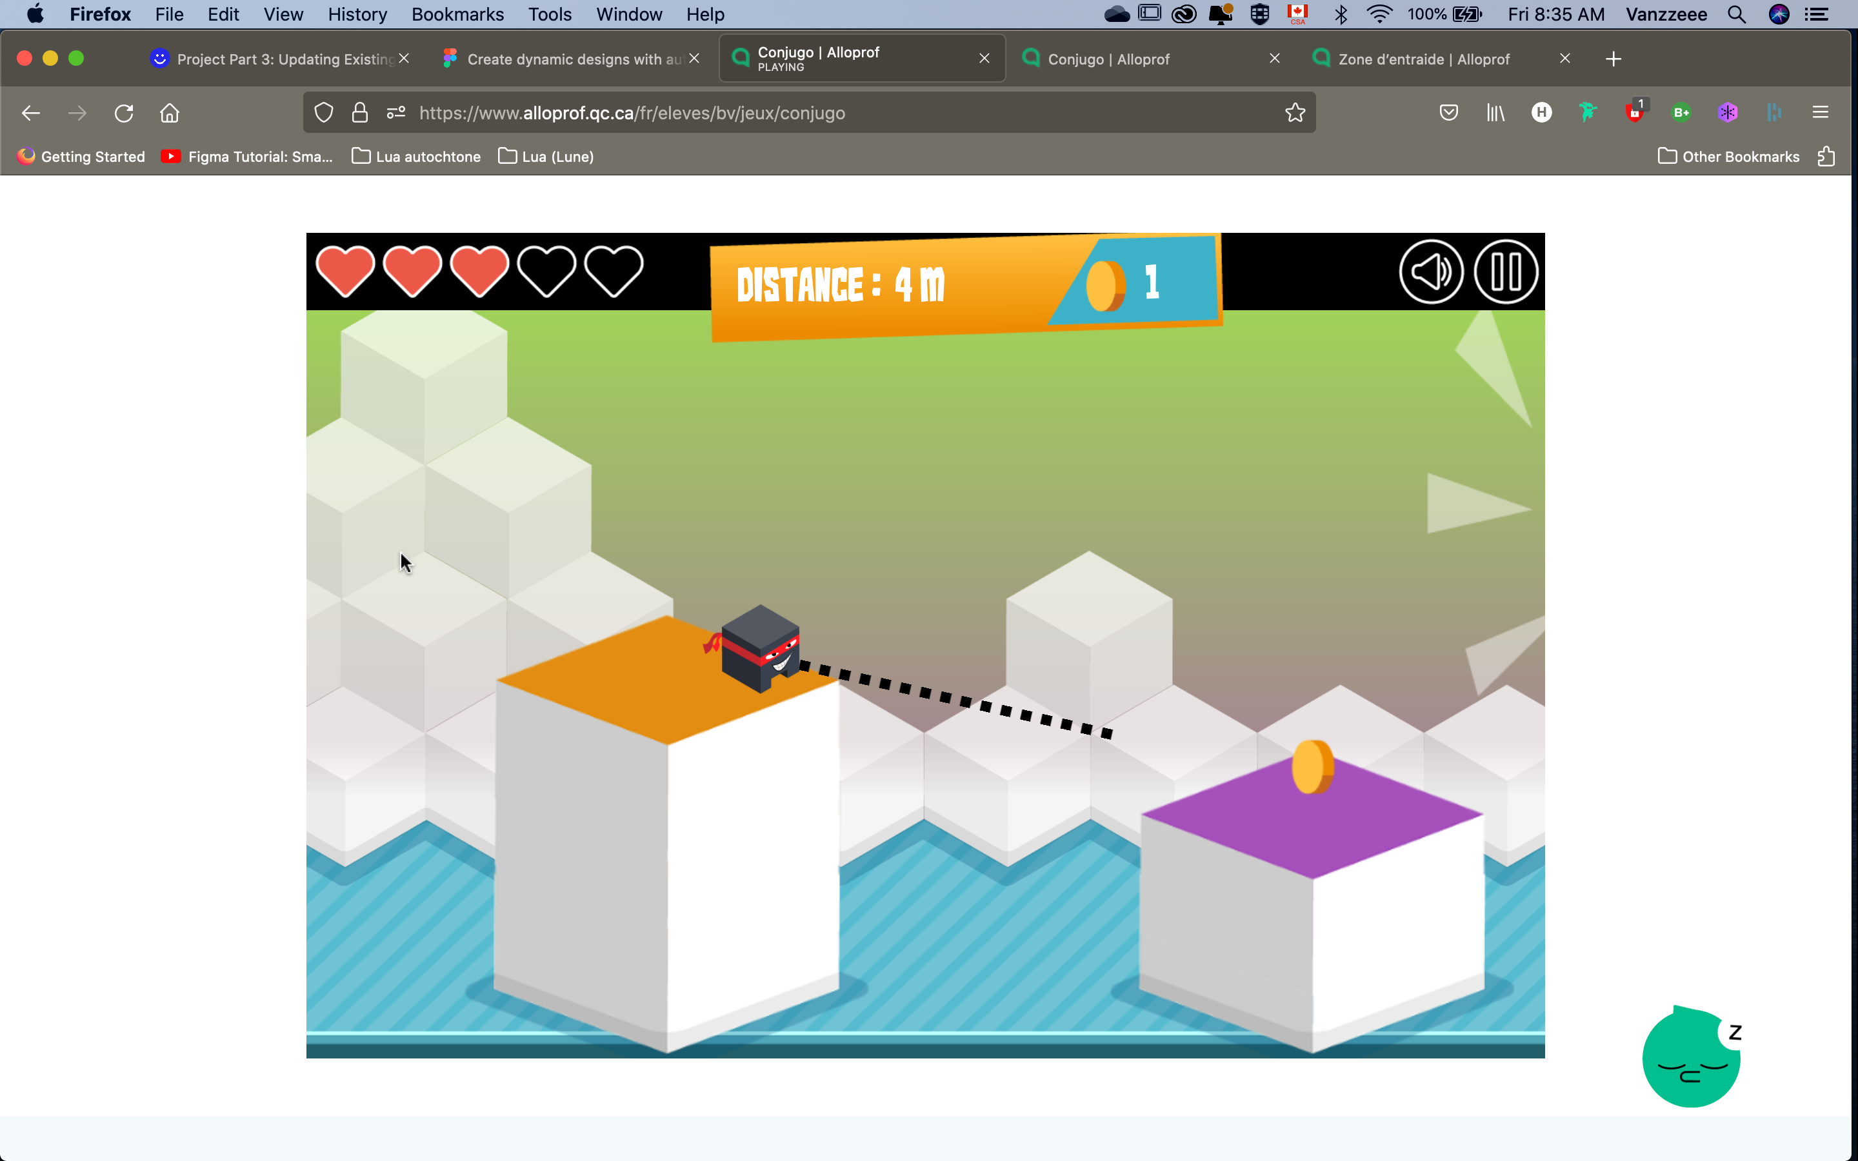
Task: View site security padlock info
Action: tap(359, 113)
